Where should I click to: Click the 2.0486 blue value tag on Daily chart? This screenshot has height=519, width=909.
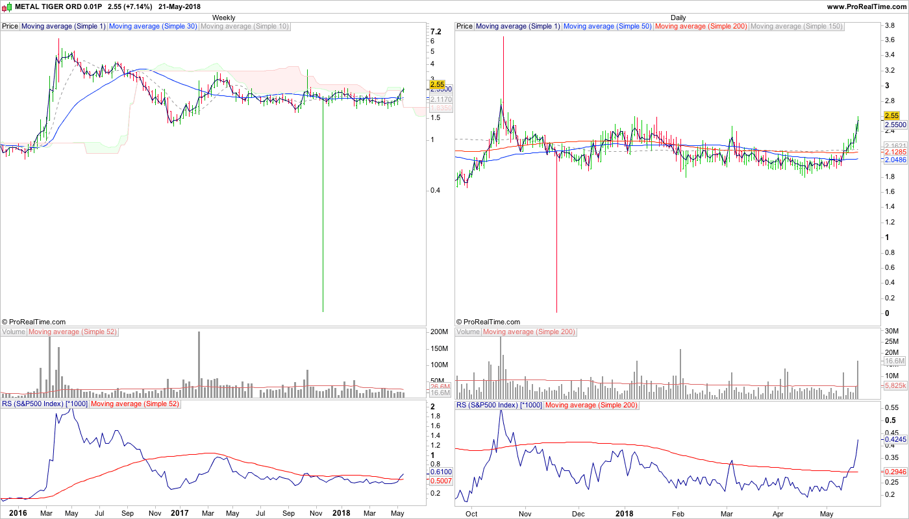click(x=895, y=160)
